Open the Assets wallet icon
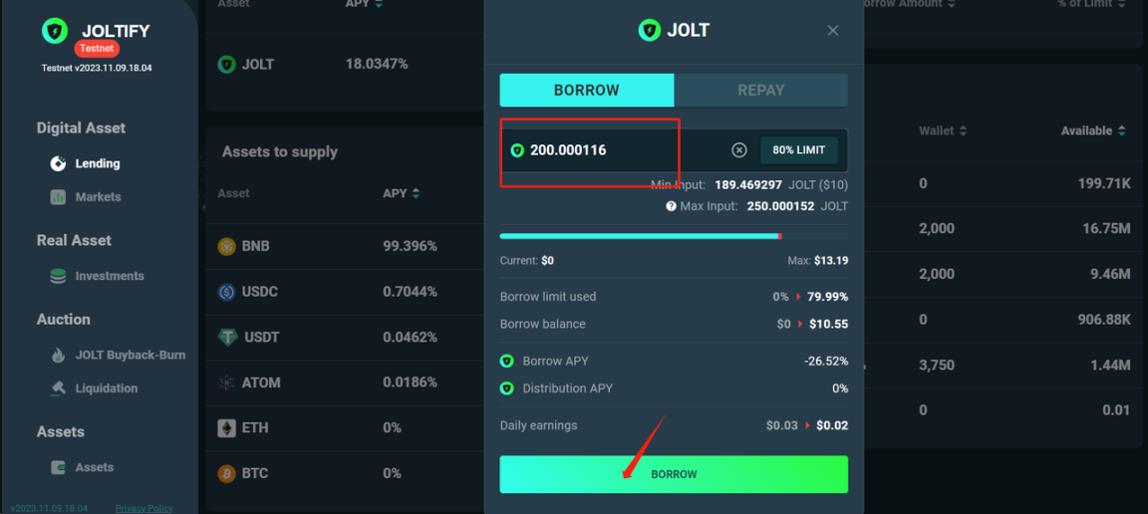Image resolution: width=1148 pixels, height=514 pixels. tap(58, 467)
